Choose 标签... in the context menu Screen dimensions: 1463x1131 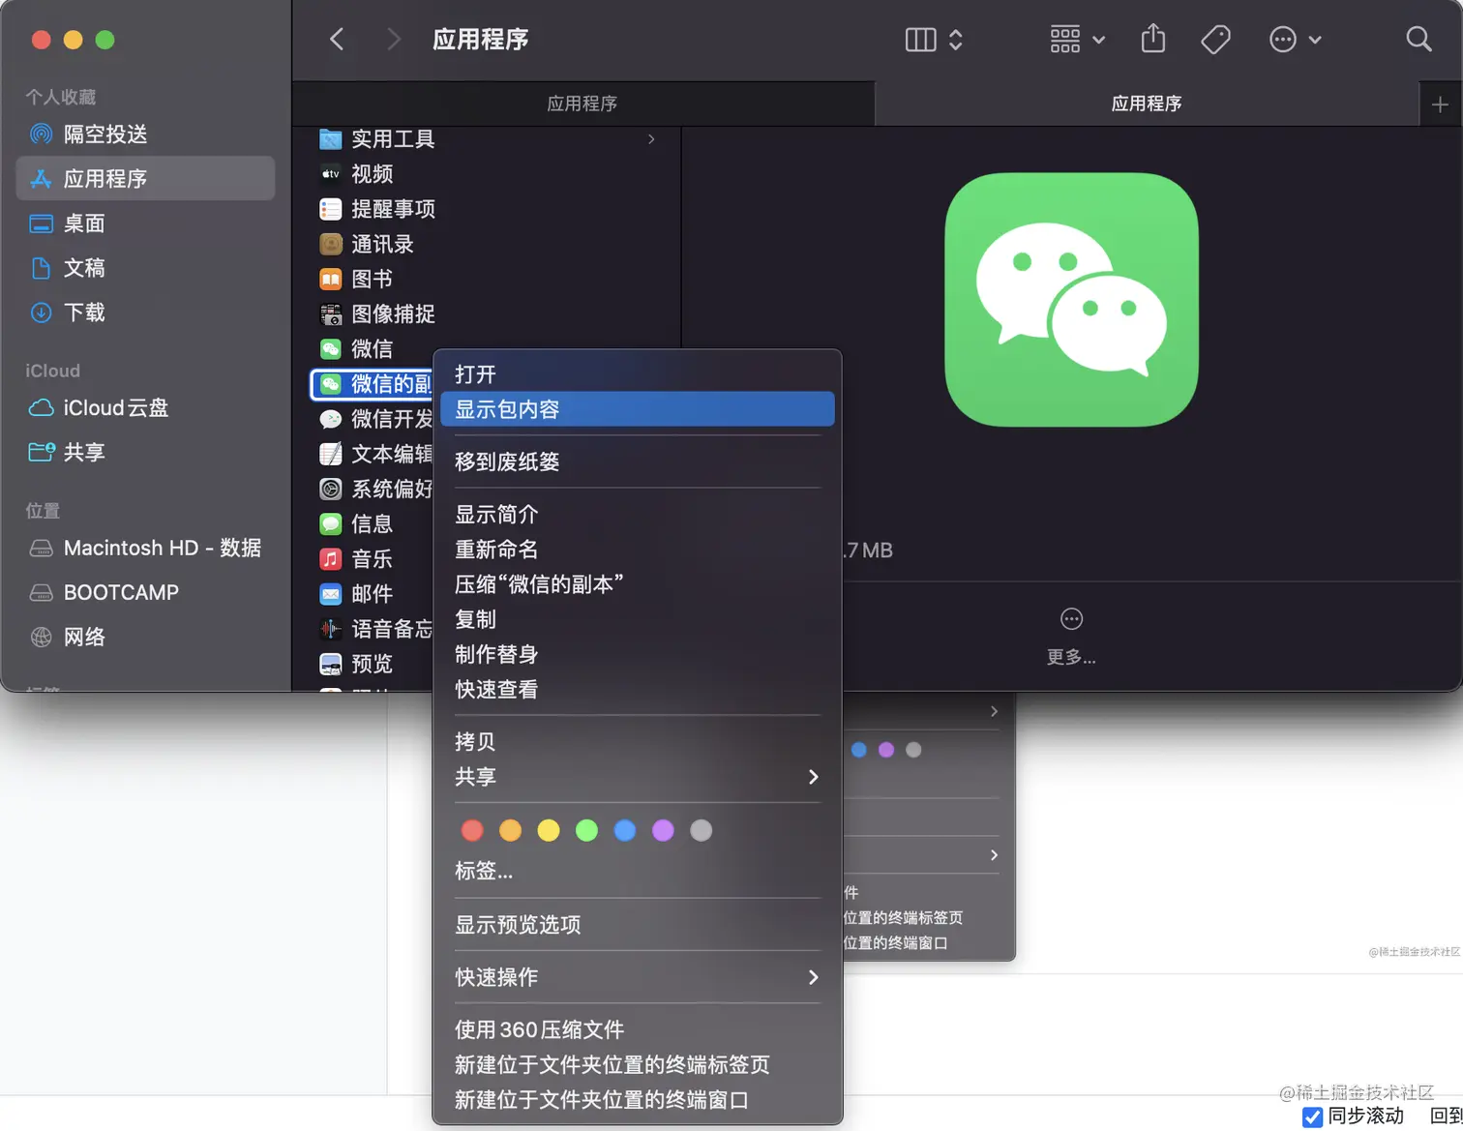coord(637,871)
